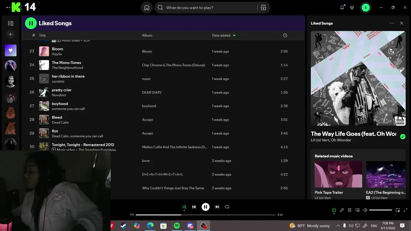Sort songs by Album column
Image resolution: width=411 pixels, height=231 pixels.
click(147, 35)
